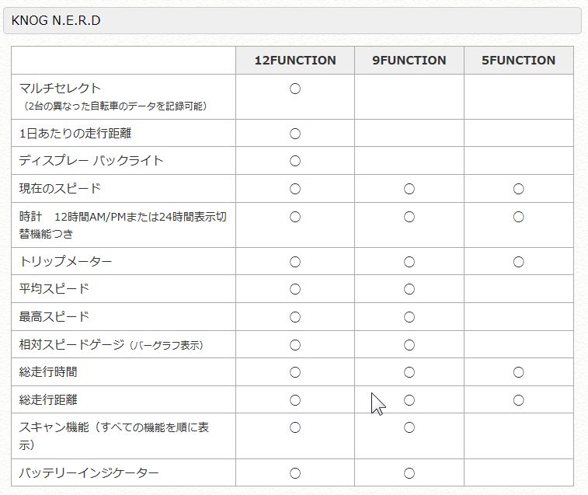Select the 9FUNCTION column header
Image resolution: width=588 pixels, height=495 pixels.
[409, 61]
